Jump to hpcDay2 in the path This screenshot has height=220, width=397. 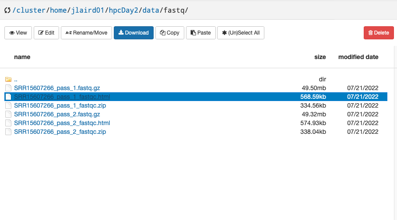123,10
